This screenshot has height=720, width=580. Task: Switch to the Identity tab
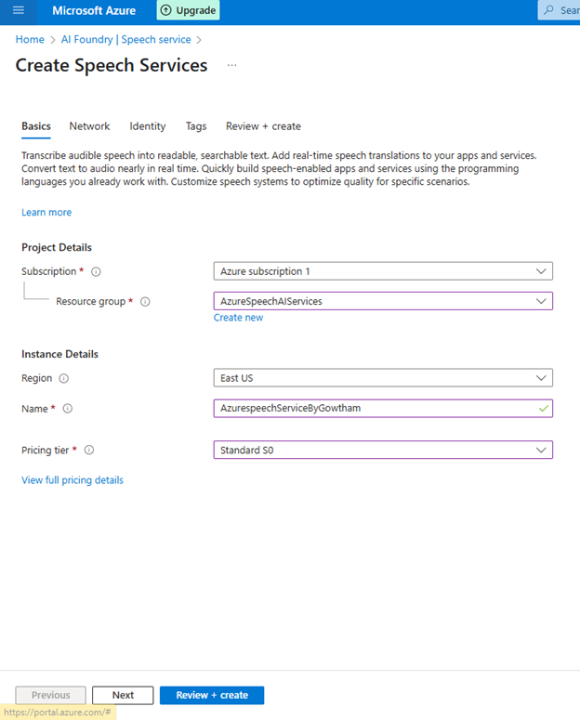tap(148, 126)
